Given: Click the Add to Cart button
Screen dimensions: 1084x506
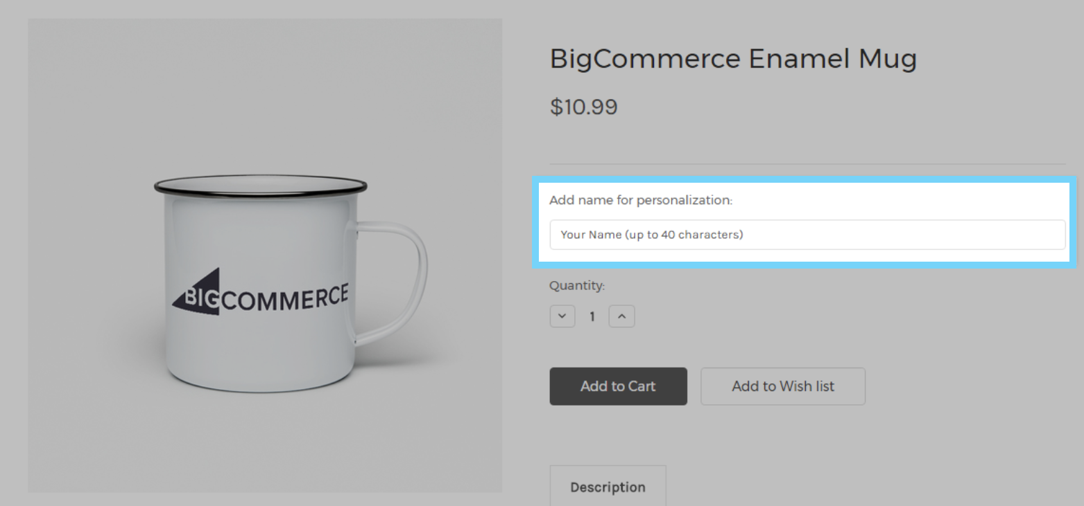Looking at the screenshot, I should coord(618,386).
